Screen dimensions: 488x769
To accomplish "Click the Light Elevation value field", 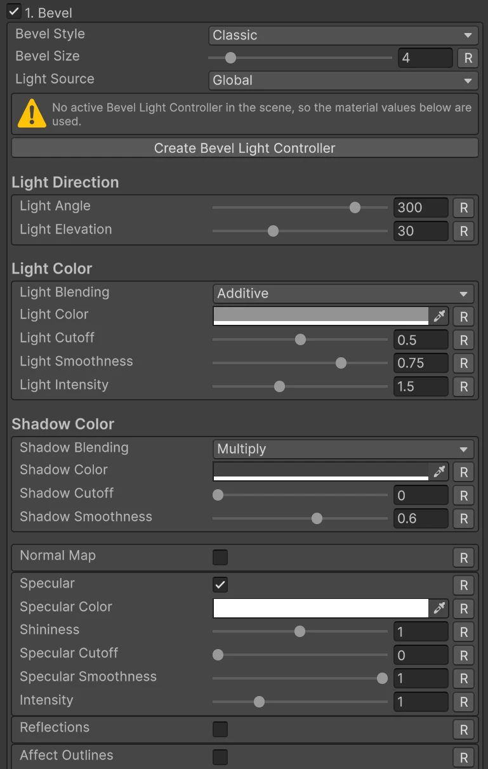I will 421,232.
